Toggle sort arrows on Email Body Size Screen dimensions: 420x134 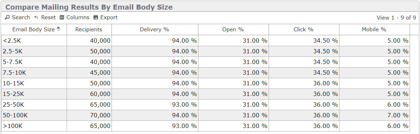coord(59,30)
